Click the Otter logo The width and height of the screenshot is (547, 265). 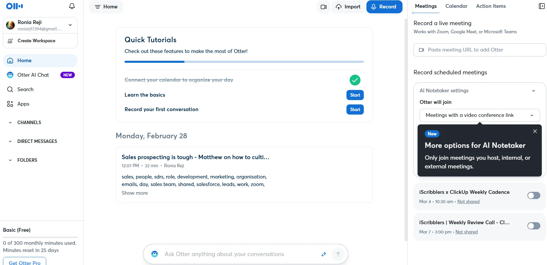(14, 6)
